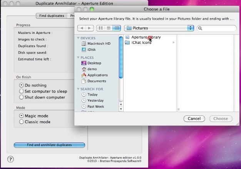The image size is (241, 169).
Task: Switch to list view mode
Action: [109, 28]
